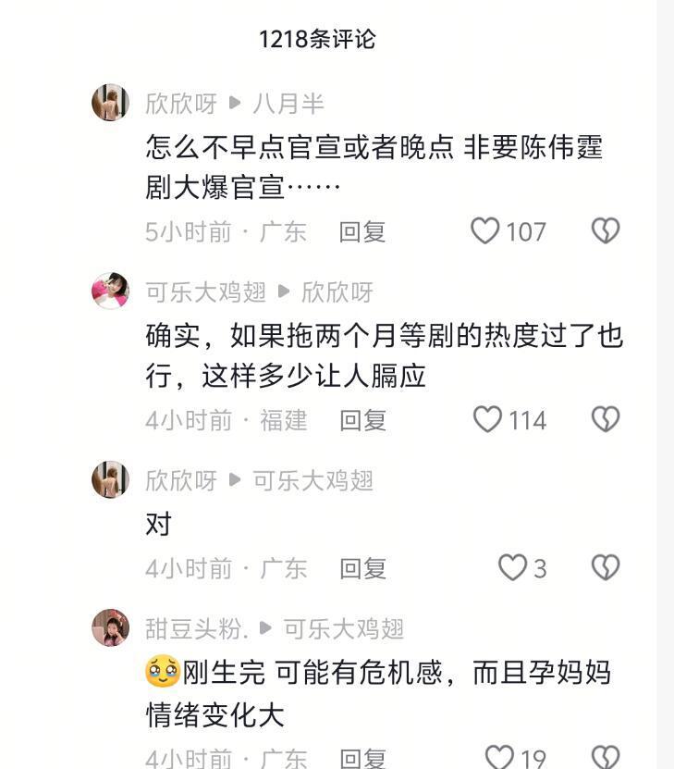Click the dislike broken-heart icon on 欣欣呀's first comment
This screenshot has height=769, width=674.
point(605,231)
